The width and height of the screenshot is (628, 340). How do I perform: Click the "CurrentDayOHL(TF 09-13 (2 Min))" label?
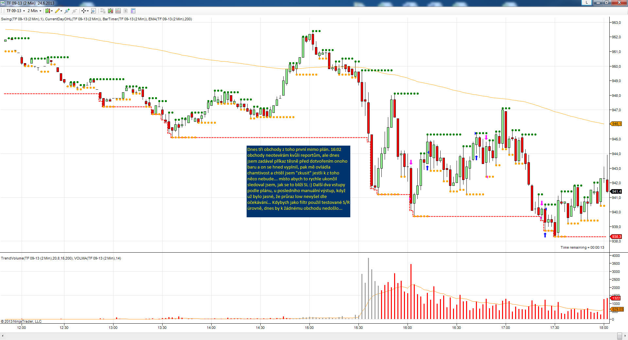tap(73, 19)
